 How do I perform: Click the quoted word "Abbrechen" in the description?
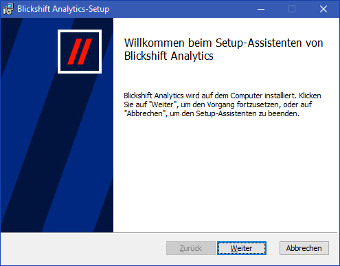tap(144, 113)
